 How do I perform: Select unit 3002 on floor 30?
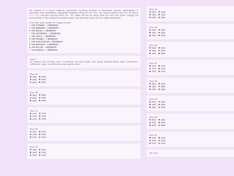[x=35, y=98]
